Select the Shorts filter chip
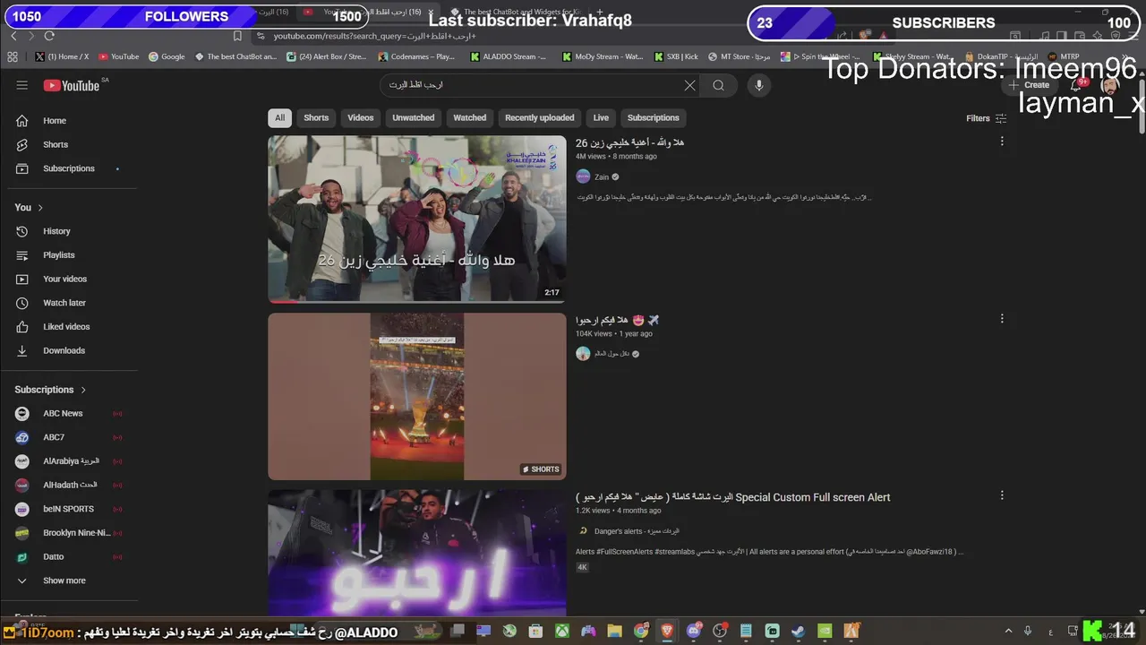Image resolution: width=1146 pixels, height=645 pixels. pos(316,118)
